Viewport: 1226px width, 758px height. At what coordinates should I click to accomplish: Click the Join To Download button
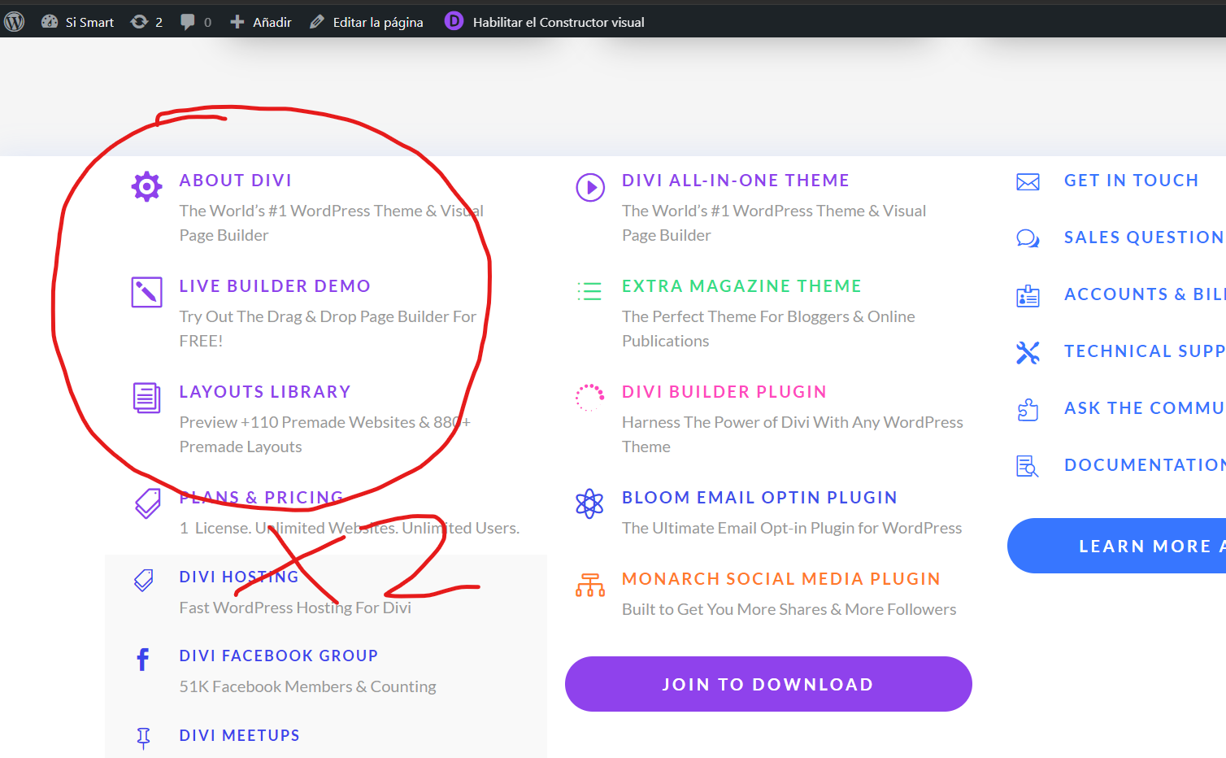(x=768, y=684)
